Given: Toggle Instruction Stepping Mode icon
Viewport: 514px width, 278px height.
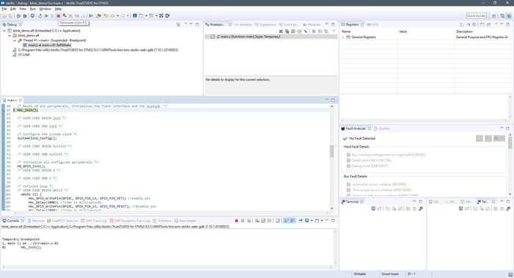Looking at the screenshot, I should pyautogui.click(x=91, y=15).
